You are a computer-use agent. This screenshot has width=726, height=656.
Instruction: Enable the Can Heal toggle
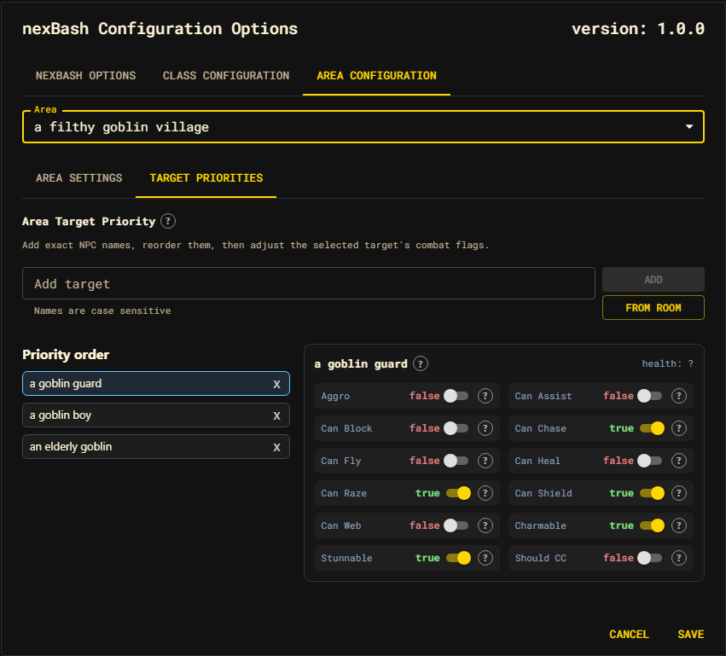[649, 461]
